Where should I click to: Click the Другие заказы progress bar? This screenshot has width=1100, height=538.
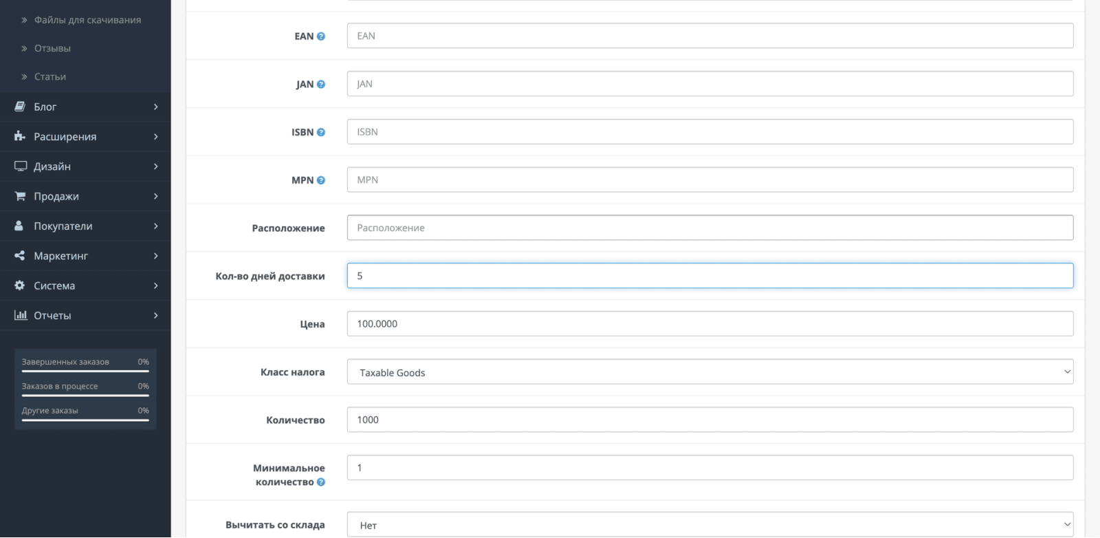[x=85, y=420]
